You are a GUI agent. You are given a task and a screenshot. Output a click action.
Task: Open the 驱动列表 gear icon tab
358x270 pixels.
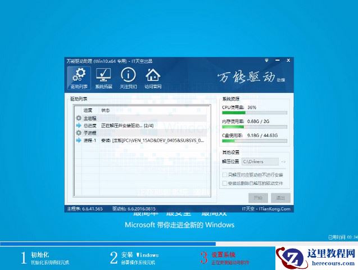tap(79, 78)
